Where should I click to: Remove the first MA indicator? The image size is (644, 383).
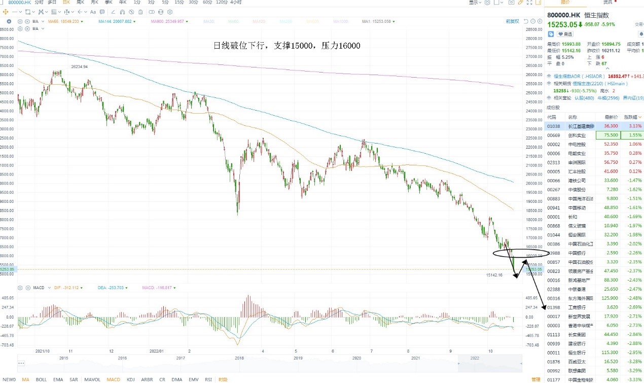coord(27,21)
